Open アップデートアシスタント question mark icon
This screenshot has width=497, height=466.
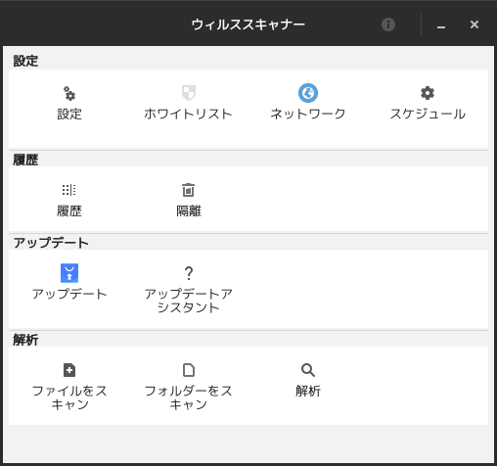pos(189,273)
